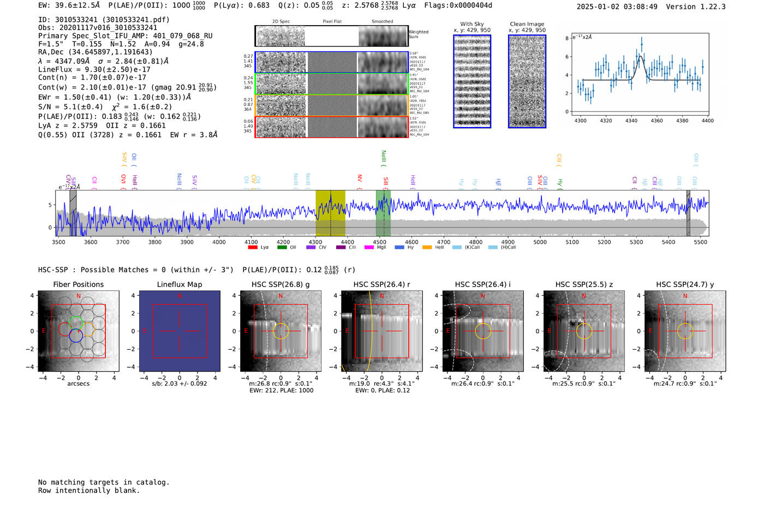
Task: Click 'EWr: 0, PLAE: 0.12' under r image
Action: 383,391
